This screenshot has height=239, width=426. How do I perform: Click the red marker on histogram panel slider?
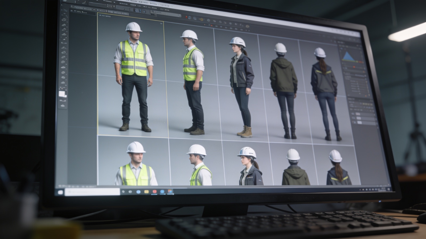point(354,67)
